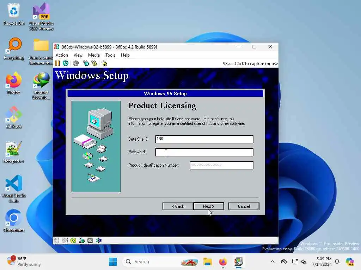Open the Copilot Preview taskbar icon
Screen dimensions: 361x270
point(350,262)
